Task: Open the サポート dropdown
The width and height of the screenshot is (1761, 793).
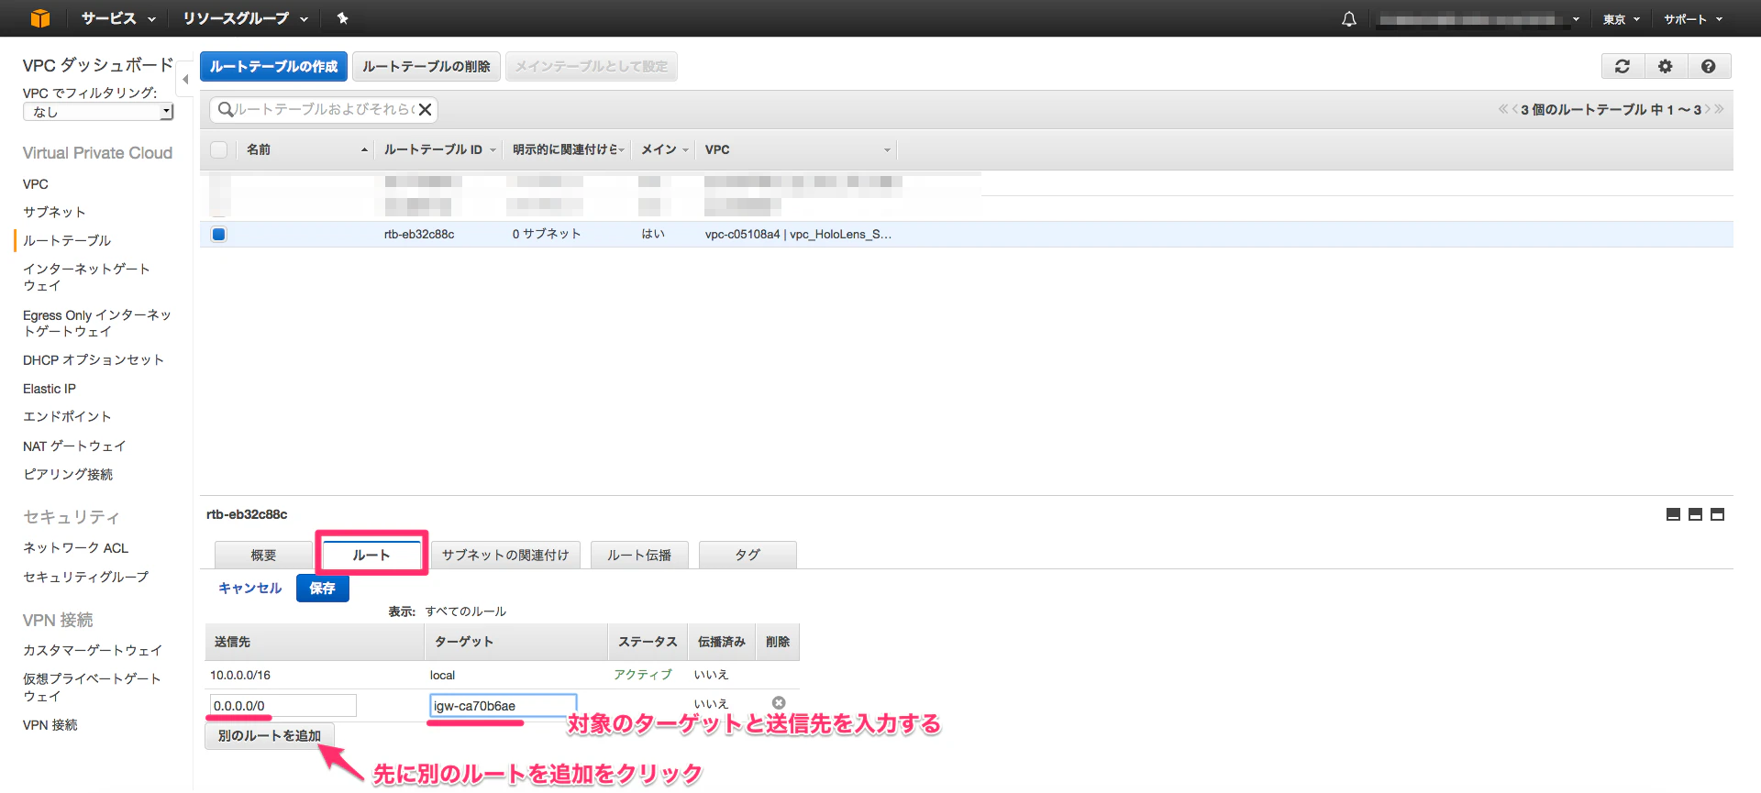Action: tap(1693, 19)
